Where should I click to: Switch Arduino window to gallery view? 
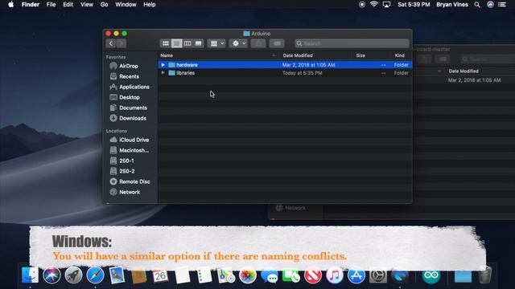(x=199, y=43)
